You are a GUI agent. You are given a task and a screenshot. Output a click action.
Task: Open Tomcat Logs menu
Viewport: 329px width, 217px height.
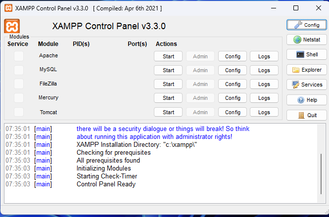[x=264, y=112]
